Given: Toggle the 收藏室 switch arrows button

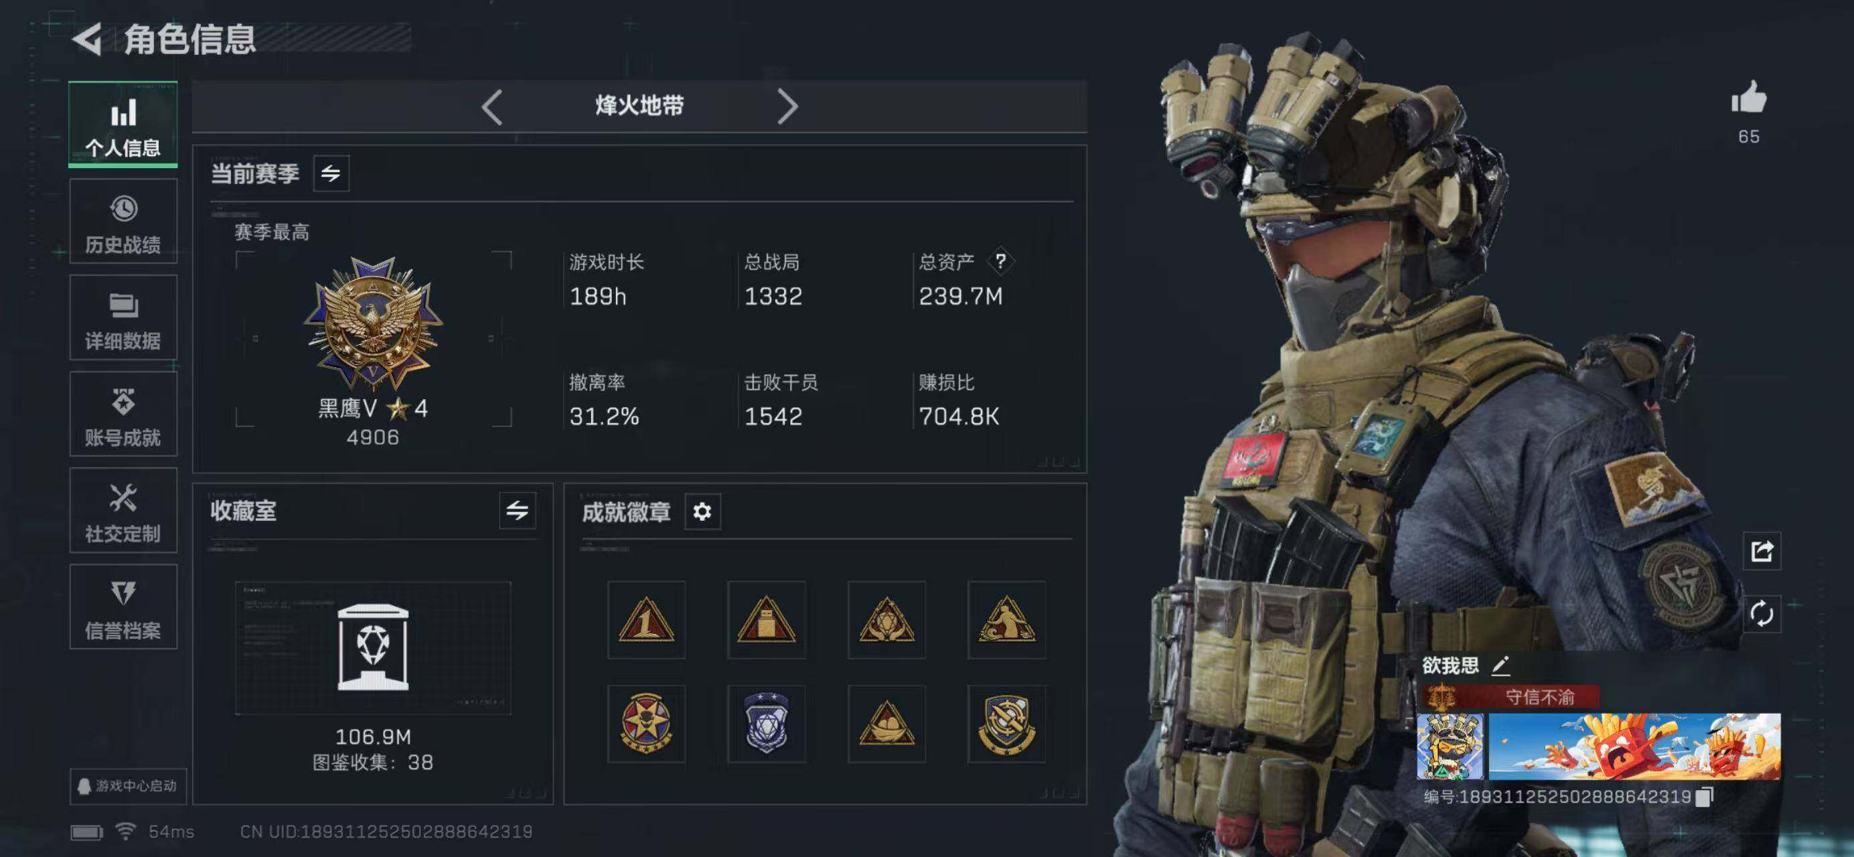Looking at the screenshot, I should coord(518,511).
